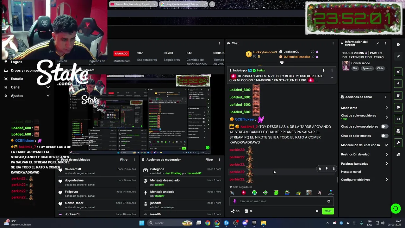
Task: Click the green headset support button
Action: (x=396, y=208)
